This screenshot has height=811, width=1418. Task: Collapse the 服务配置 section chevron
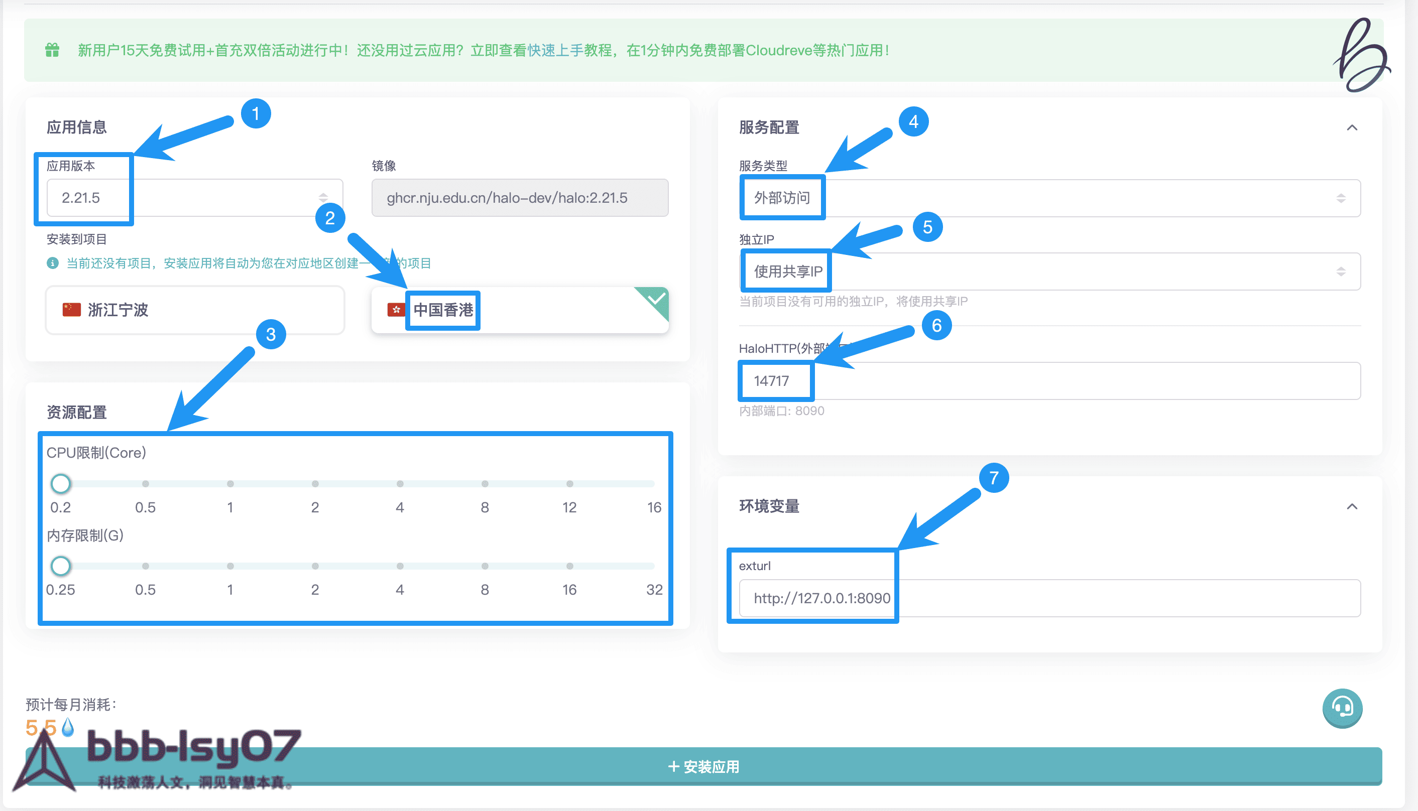1352,127
